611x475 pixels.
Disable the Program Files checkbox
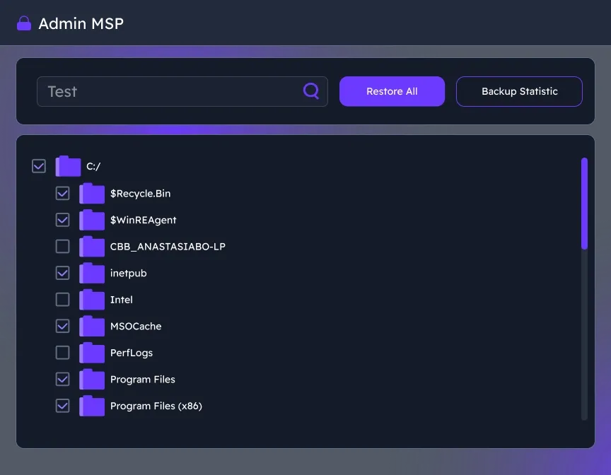tap(62, 379)
